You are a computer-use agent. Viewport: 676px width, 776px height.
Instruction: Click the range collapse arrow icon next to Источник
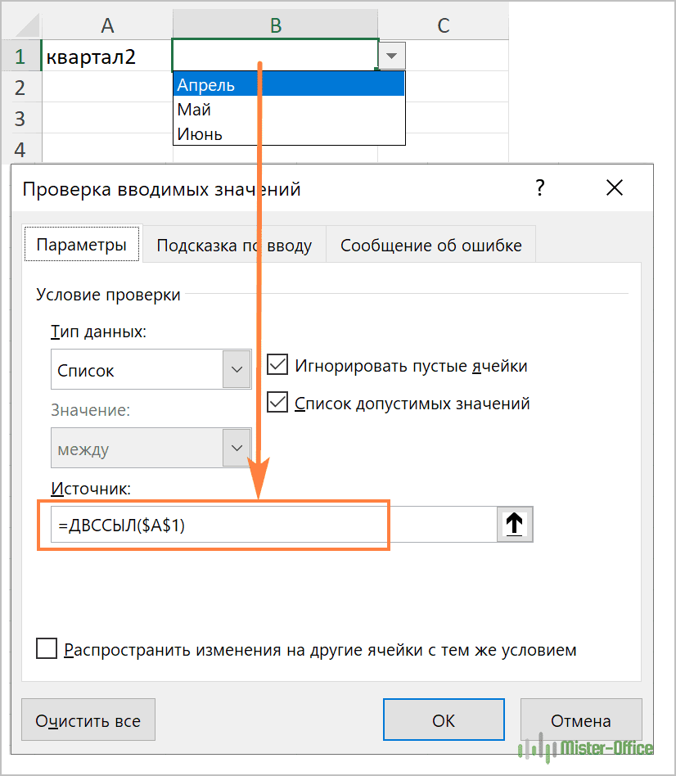[515, 524]
